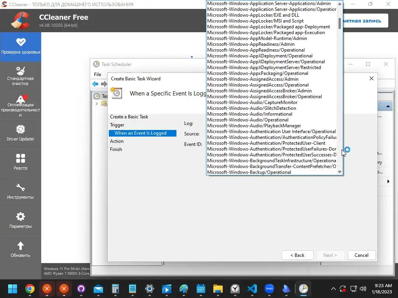Select Microsoft-Windows-AppLocker/EXE and DLL log

click(272, 15)
